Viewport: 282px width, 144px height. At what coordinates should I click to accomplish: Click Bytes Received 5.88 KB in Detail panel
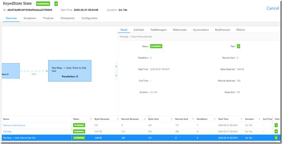pyautogui.click(x=240, y=69)
